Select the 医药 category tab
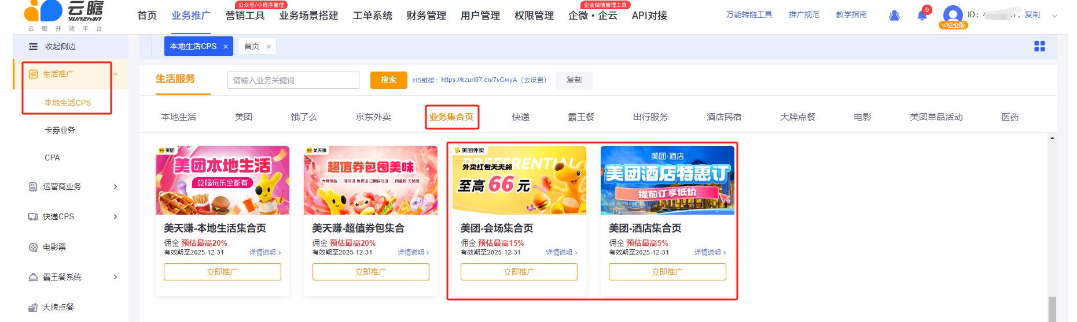Image resolution: width=1077 pixels, height=322 pixels. [1010, 117]
